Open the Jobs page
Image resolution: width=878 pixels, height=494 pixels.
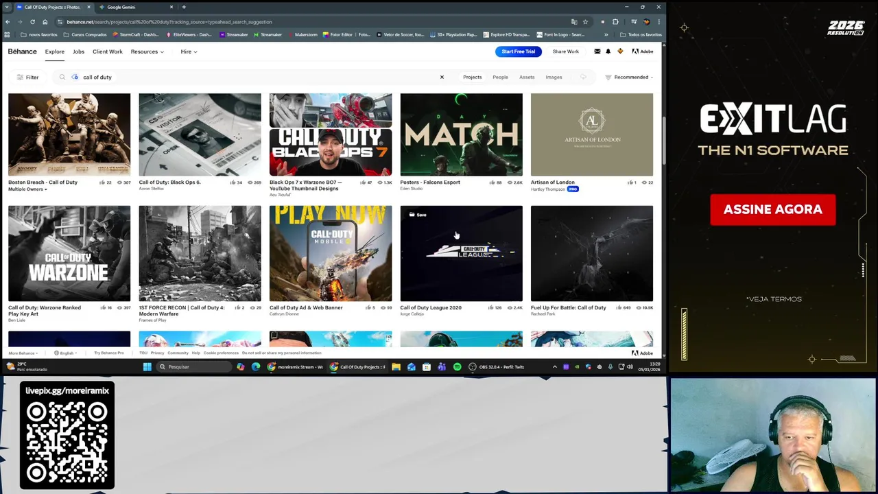click(78, 51)
